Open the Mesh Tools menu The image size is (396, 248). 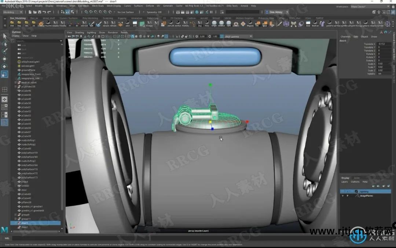click(98, 6)
